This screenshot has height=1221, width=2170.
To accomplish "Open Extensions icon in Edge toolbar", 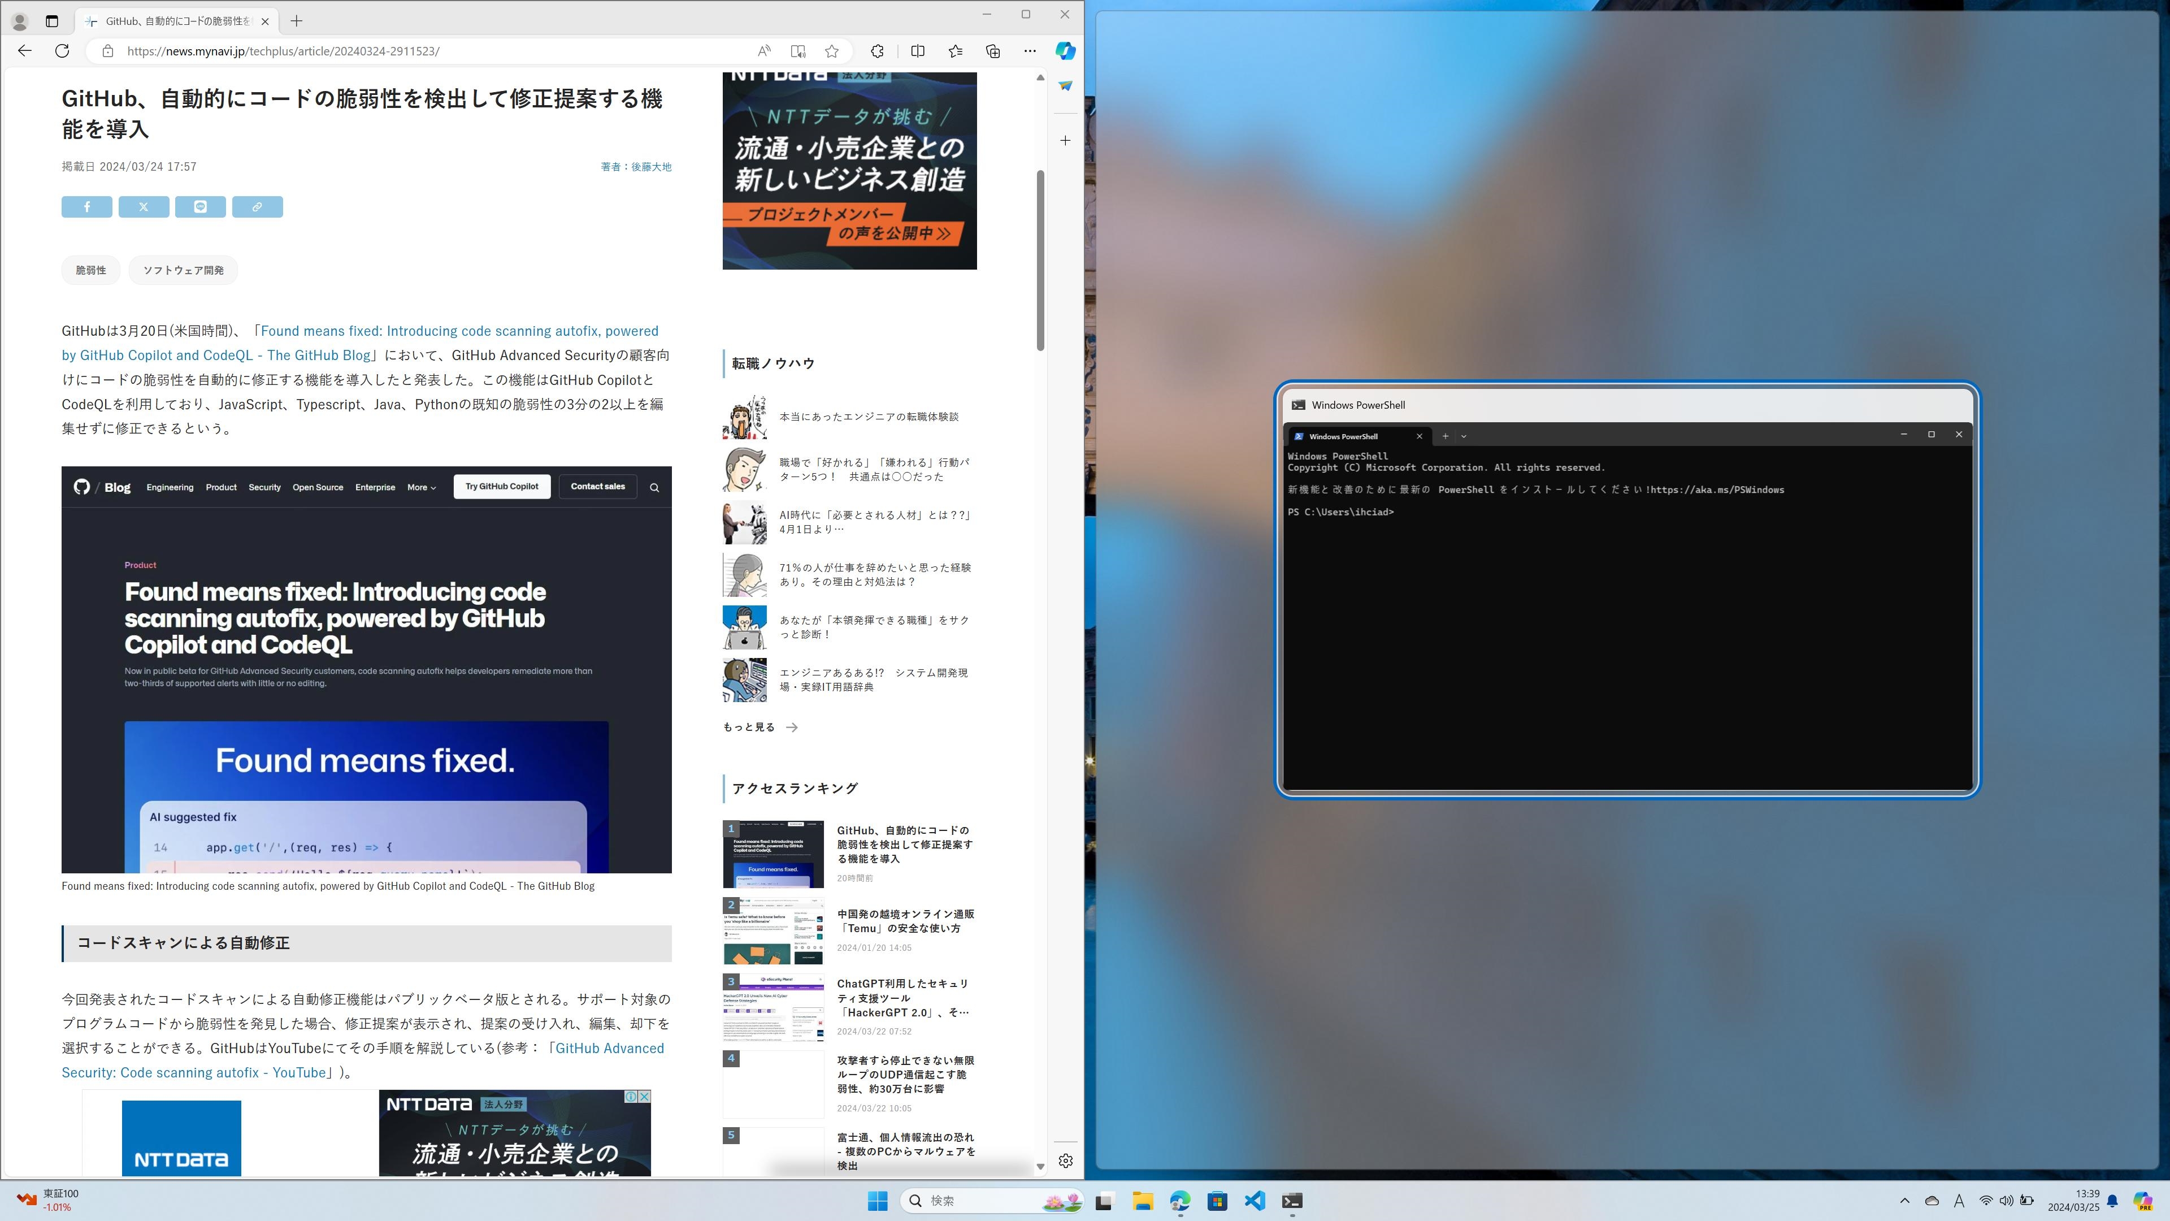I will tap(877, 50).
